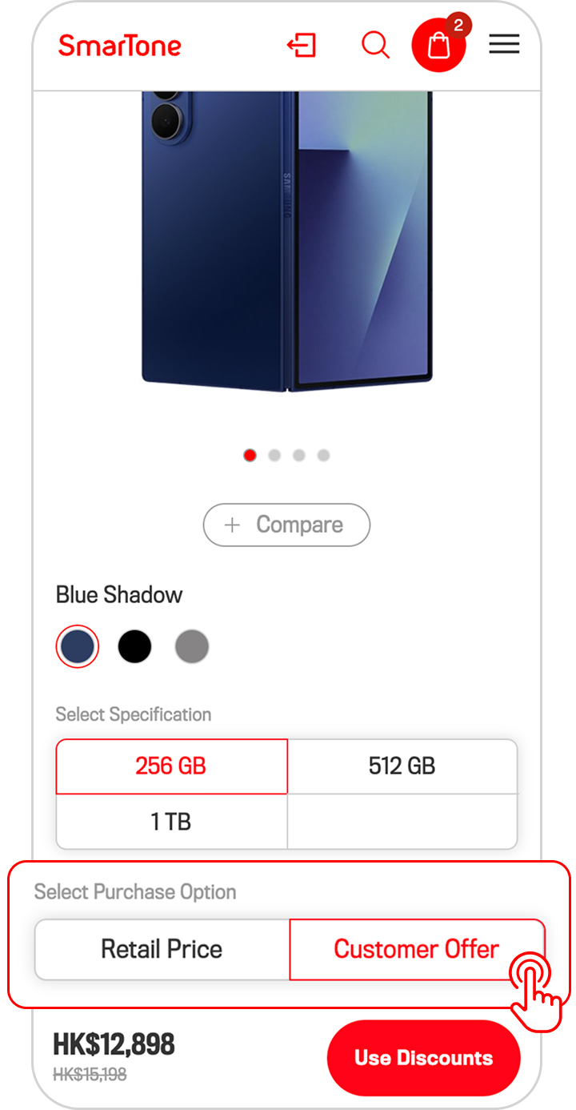Choose the black color swatch

(134, 646)
